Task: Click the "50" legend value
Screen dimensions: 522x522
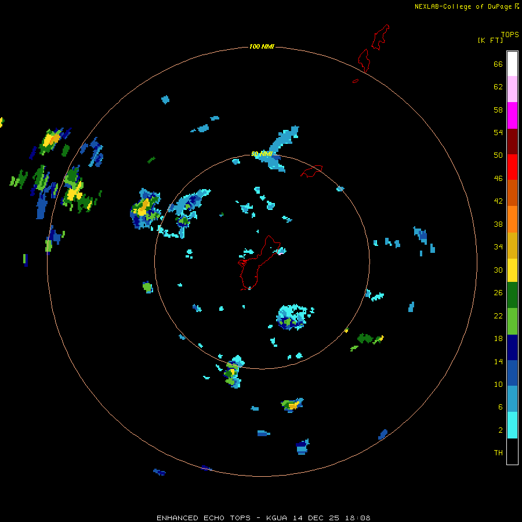Action: click(498, 155)
